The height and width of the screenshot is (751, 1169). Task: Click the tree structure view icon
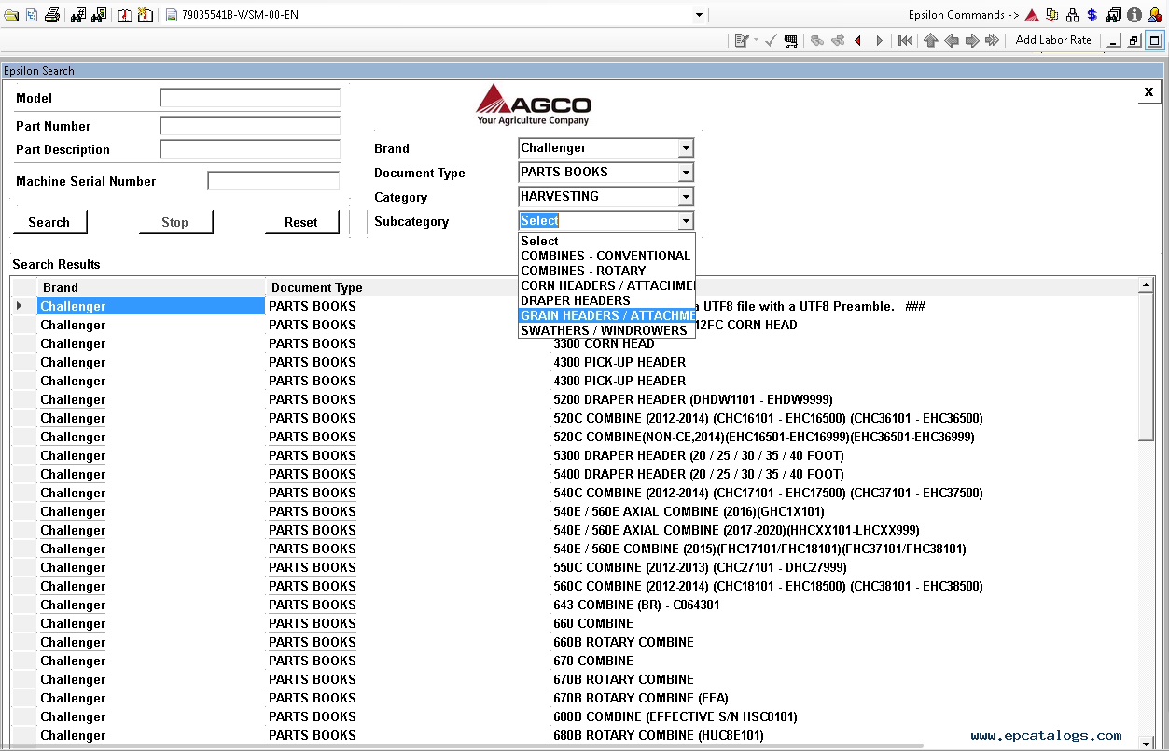click(32, 15)
